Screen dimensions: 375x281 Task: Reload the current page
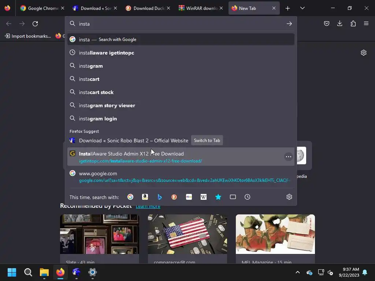35,24
